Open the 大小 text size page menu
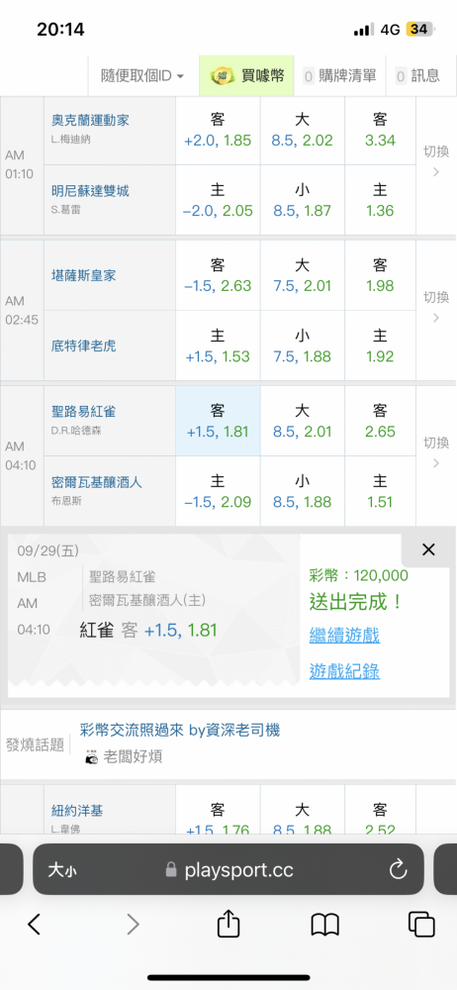 coord(62,870)
